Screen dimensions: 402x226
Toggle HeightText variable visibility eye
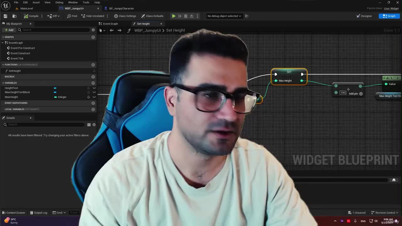coord(94,88)
